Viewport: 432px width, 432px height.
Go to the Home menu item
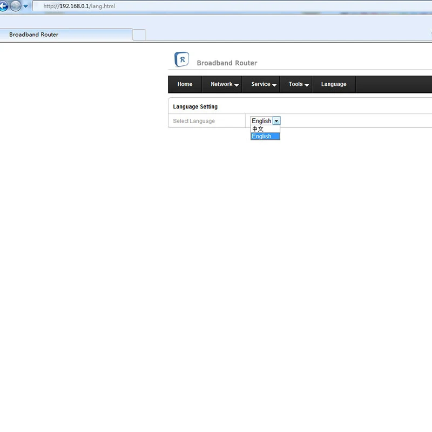pos(185,84)
